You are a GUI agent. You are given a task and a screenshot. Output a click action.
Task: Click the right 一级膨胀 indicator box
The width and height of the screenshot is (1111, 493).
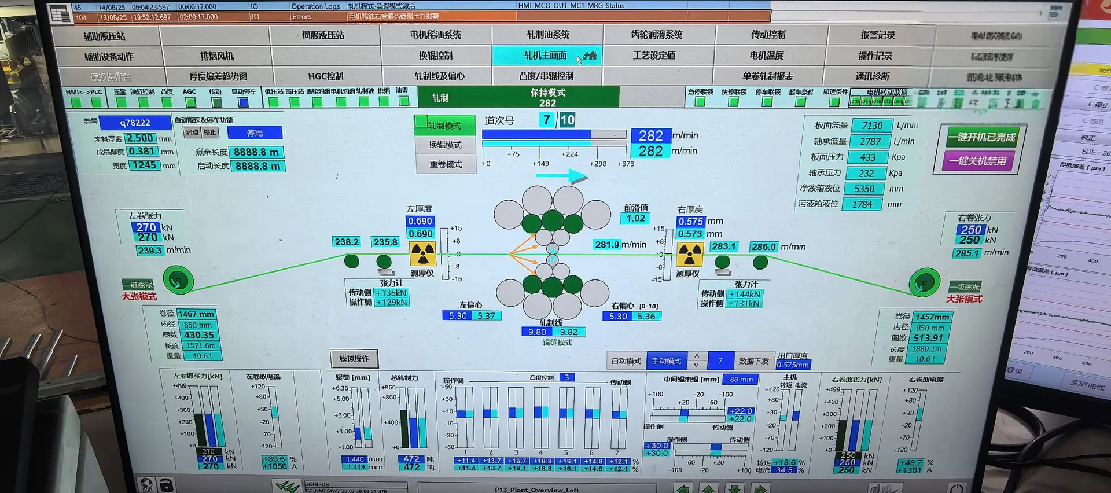[x=965, y=287]
